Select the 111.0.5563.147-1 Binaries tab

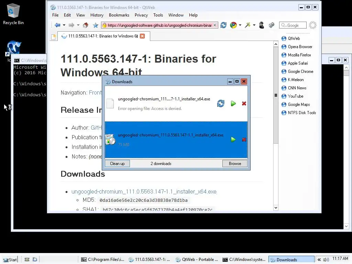click(x=103, y=36)
